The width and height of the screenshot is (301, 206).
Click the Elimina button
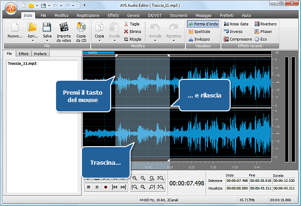tap(132, 32)
